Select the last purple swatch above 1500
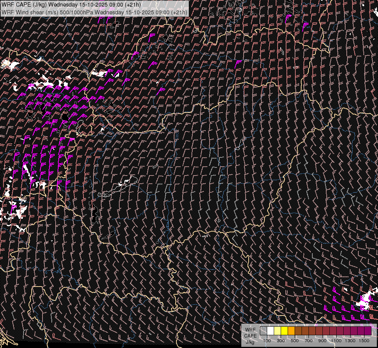Image resolution: width=378 pixels, height=348 pixels. click(368, 331)
